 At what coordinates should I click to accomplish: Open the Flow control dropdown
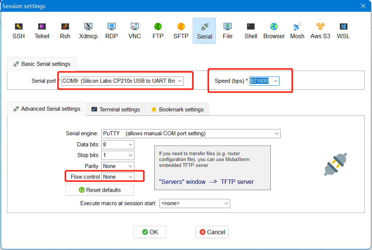point(117,177)
